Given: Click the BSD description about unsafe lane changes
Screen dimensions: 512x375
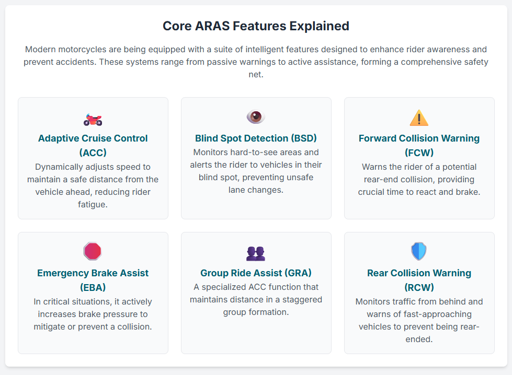Looking at the screenshot, I should pos(256,171).
